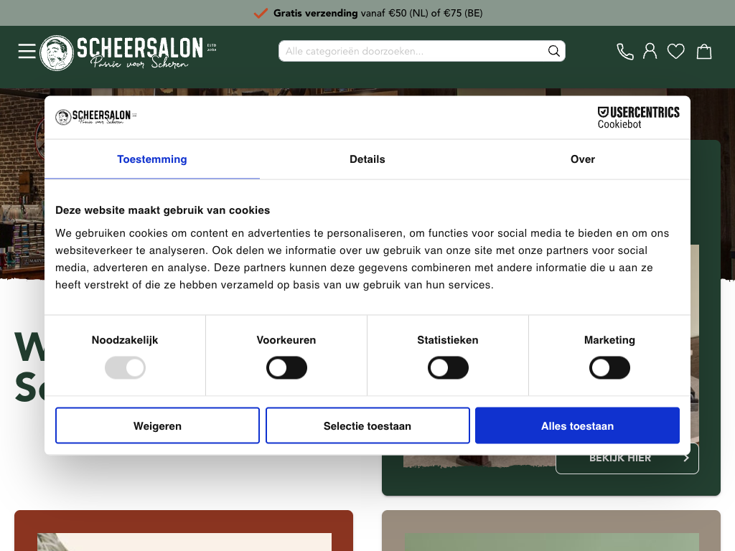Click the Noodzakelijk cookies toggle
The height and width of the screenshot is (551, 735).
point(125,369)
